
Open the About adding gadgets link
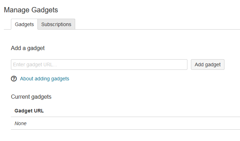(44, 79)
